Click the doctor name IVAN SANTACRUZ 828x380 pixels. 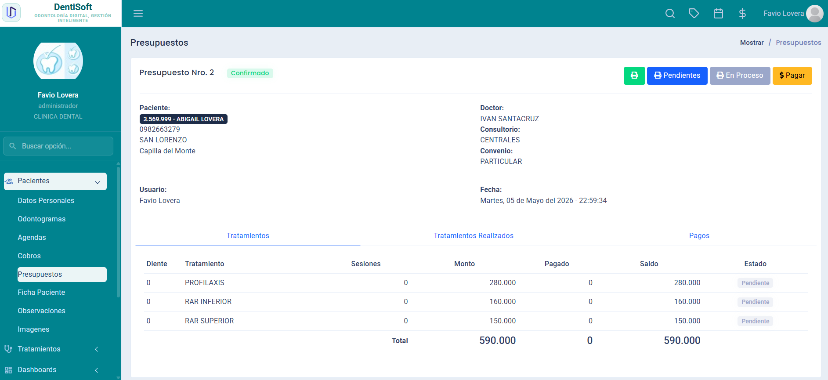point(510,119)
